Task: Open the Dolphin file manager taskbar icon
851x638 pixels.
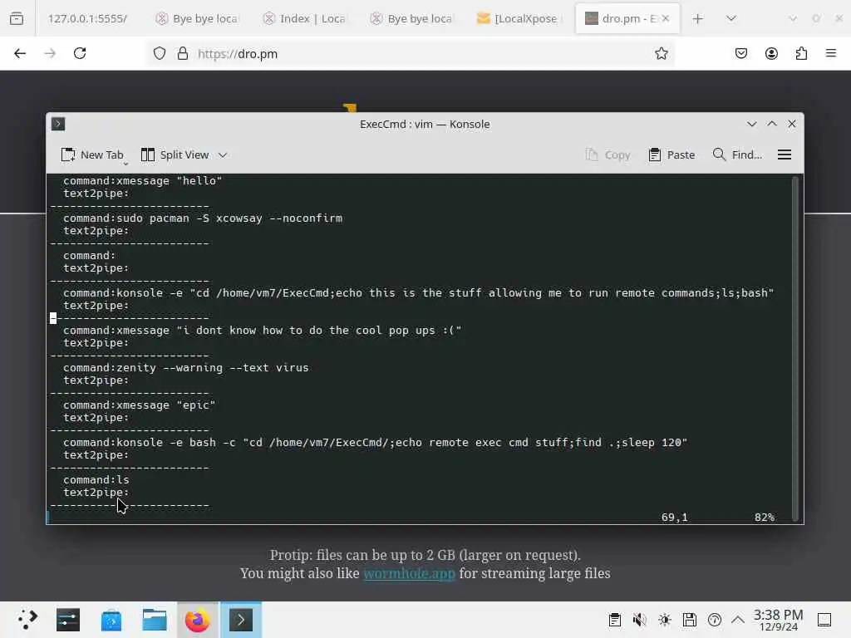Action: pos(155,620)
